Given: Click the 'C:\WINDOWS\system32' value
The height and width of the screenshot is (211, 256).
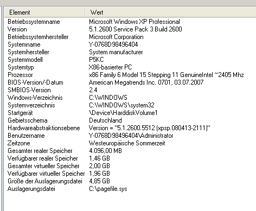Looking at the screenshot, I should (121, 105).
